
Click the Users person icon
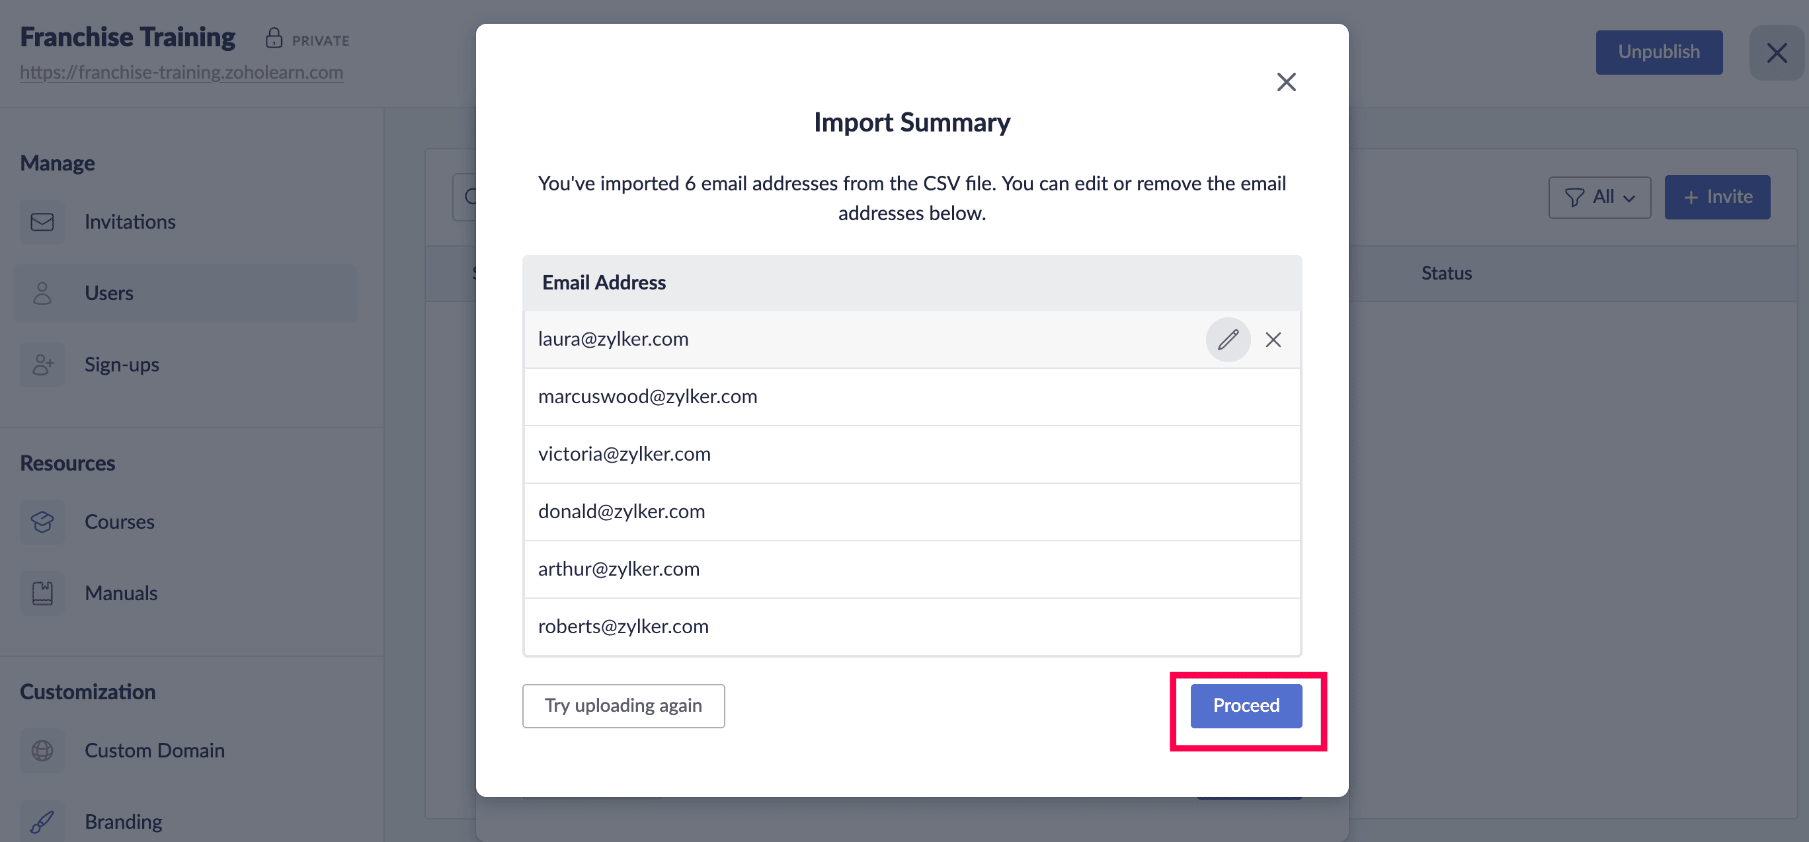(42, 293)
